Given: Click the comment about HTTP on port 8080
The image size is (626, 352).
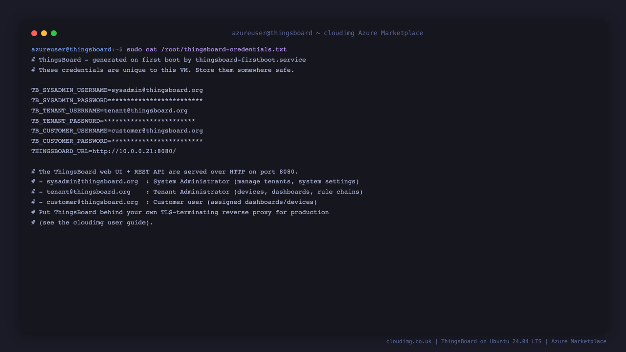Looking at the screenshot, I should click(165, 172).
